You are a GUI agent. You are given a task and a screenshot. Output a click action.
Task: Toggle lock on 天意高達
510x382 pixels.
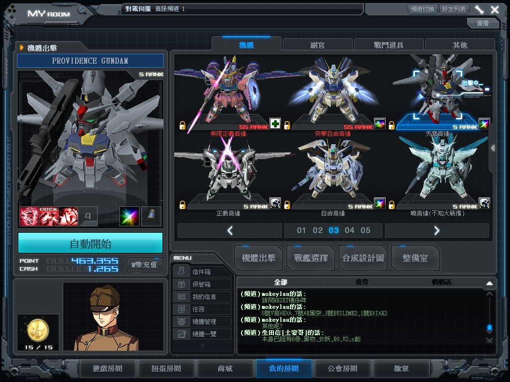point(391,125)
